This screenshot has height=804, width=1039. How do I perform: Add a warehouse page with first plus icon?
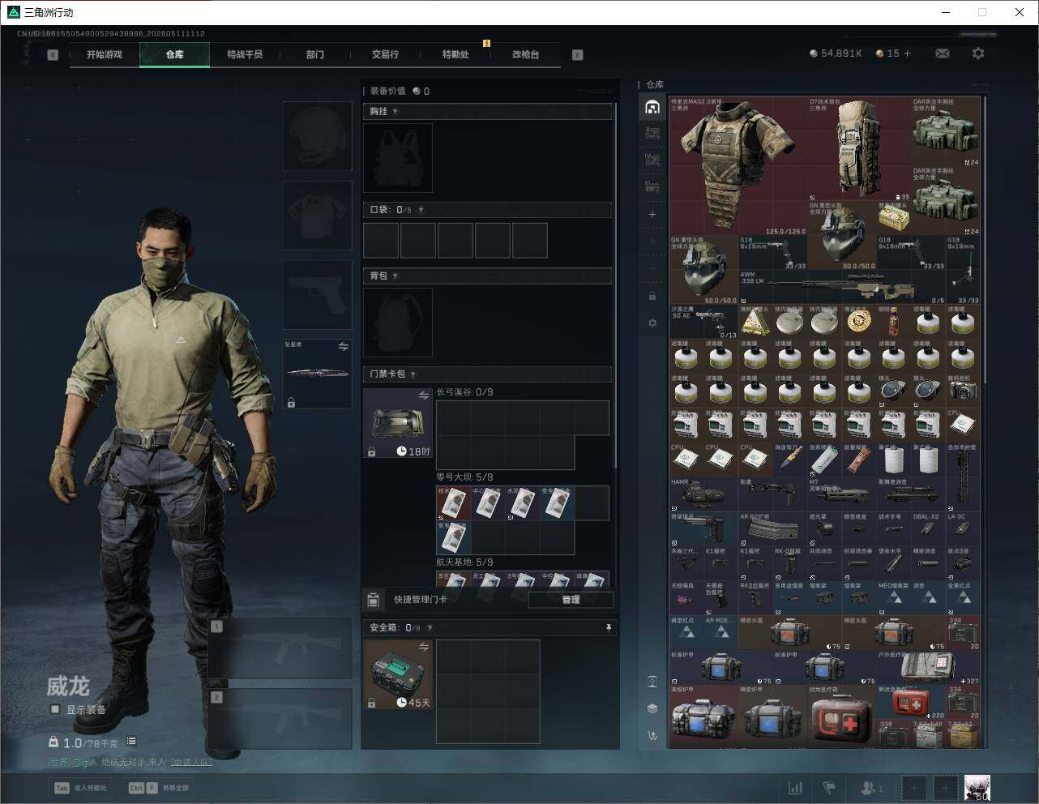(652, 215)
